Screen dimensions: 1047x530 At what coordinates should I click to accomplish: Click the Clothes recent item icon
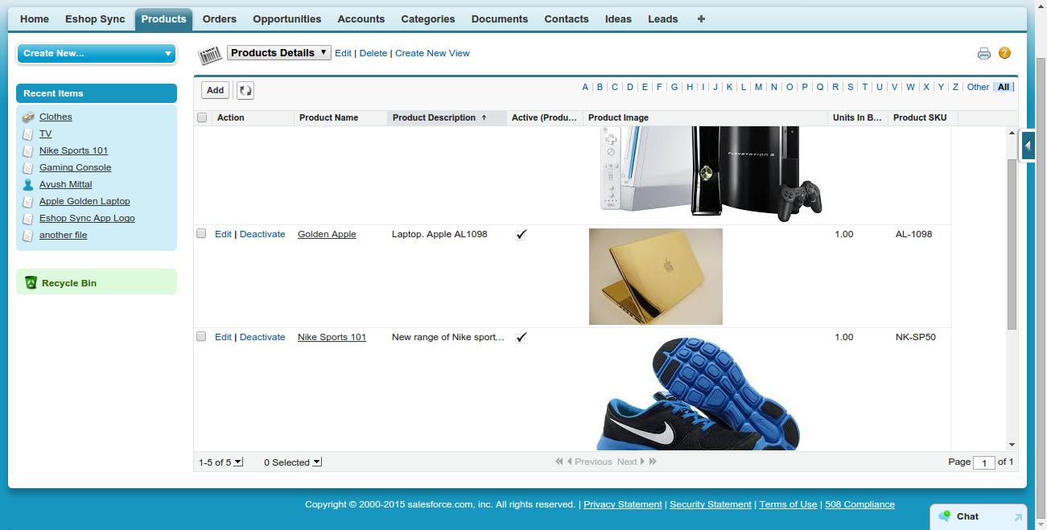pos(28,117)
